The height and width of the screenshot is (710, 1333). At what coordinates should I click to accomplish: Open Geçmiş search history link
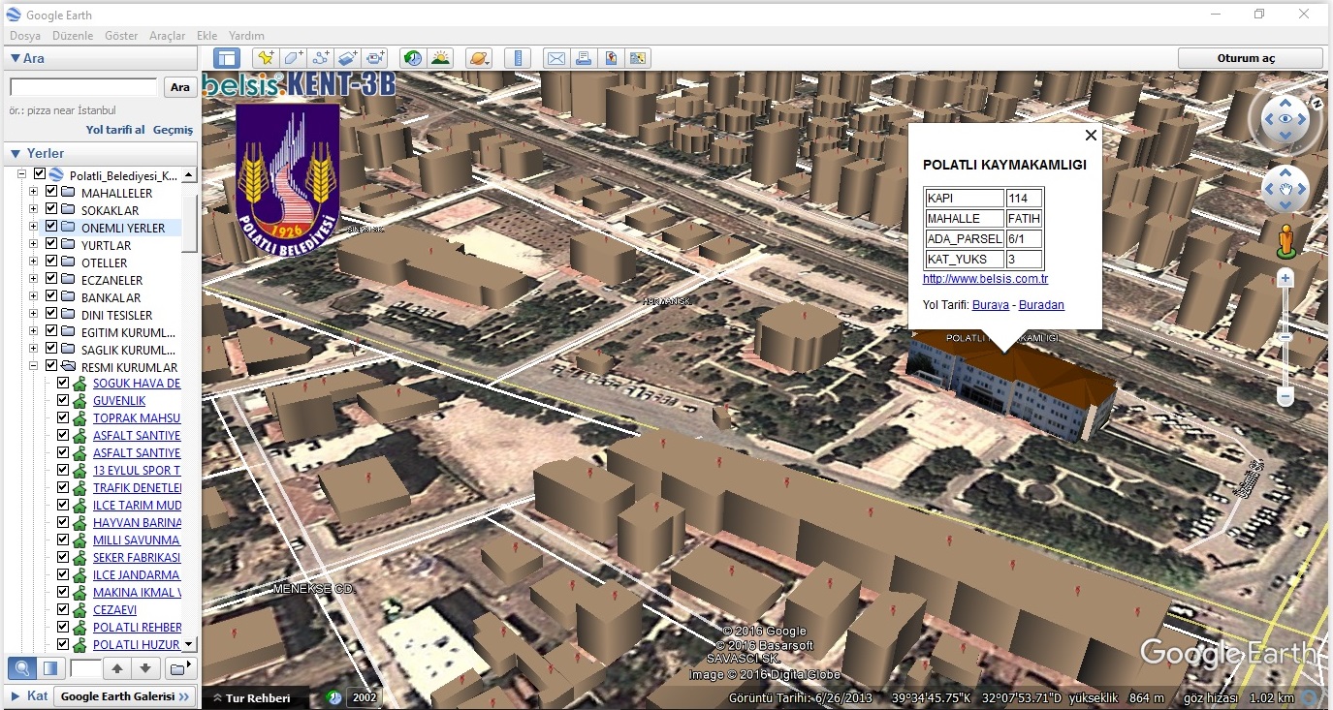[173, 130]
